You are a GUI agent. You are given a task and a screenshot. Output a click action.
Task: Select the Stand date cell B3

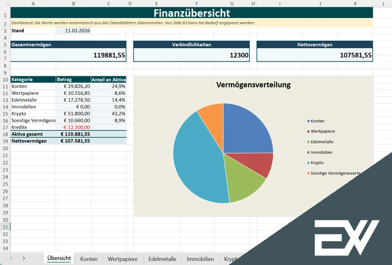click(x=73, y=31)
